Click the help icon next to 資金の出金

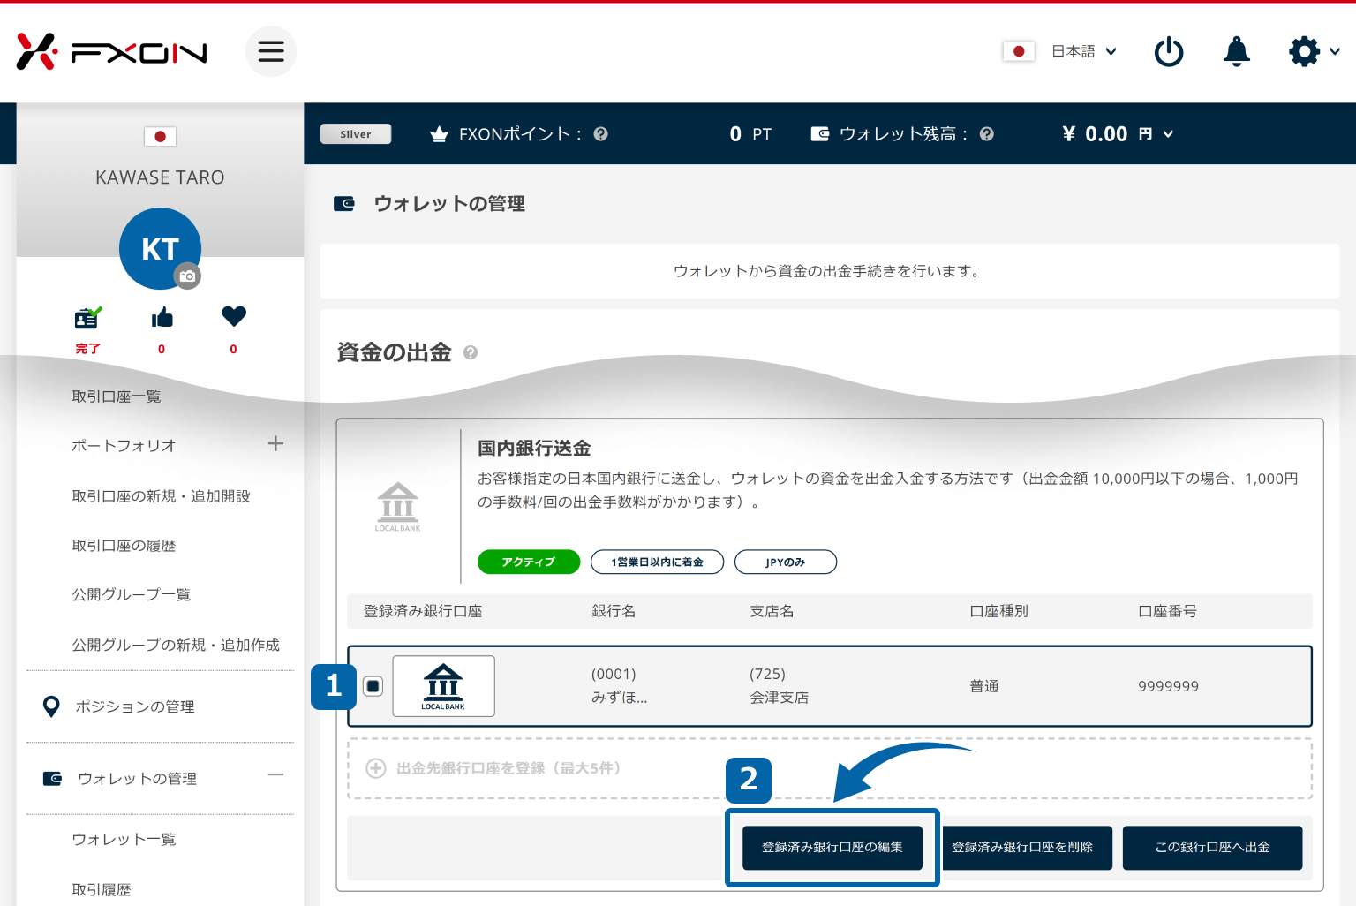tap(471, 352)
